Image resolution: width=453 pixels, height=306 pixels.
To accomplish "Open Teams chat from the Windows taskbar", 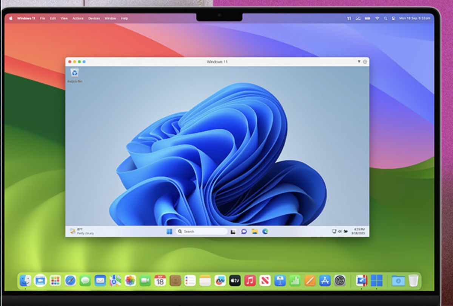I will click(243, 231).
